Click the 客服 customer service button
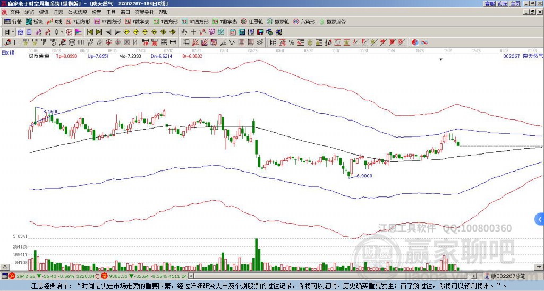Image resolution: width=544 pixels, height=291 pixels. (489, 4)
